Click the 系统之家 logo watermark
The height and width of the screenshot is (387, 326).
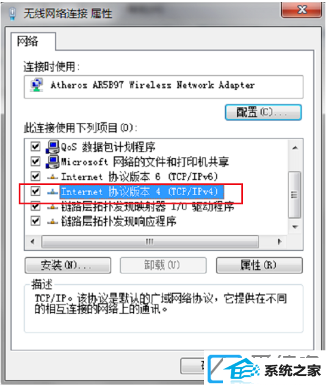point(265,369)
